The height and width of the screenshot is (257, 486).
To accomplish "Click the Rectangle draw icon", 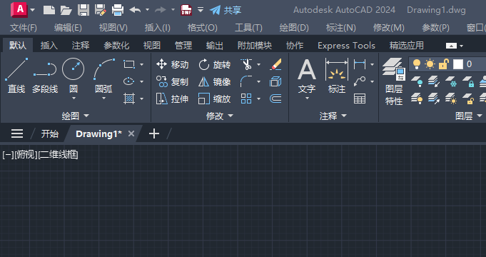I will tap(129, 64).
